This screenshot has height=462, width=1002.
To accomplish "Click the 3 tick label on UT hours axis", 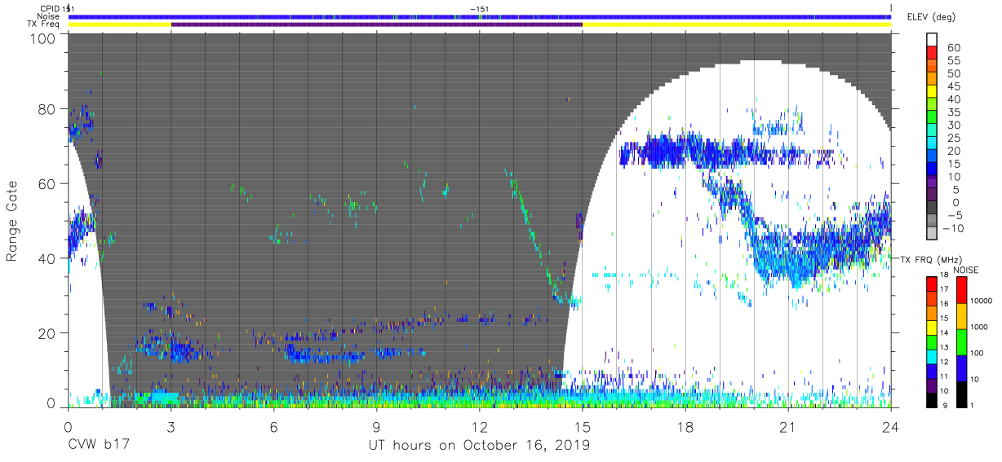I will [171, 427].
